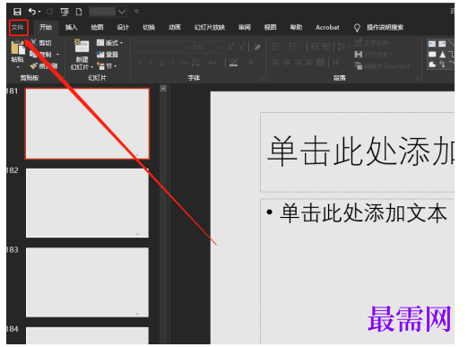Toggle Underline formatting
Image resolution: width=468 pixels, height=347 pixels.
point(161,63)
